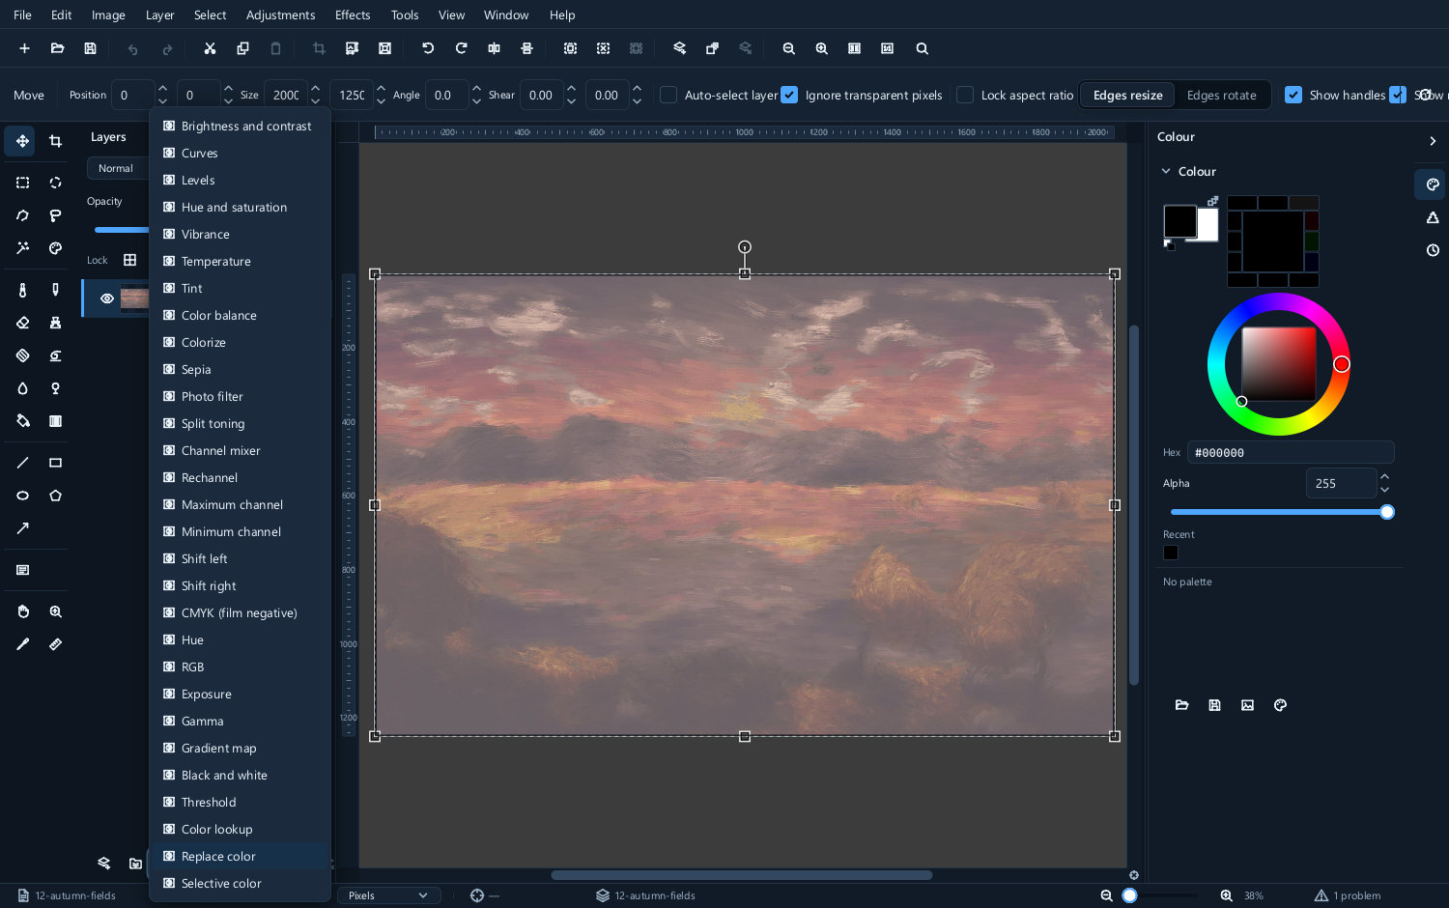Viewport: 1449px width, 908px height.
Task: Select the Rectangle select tool
Action: (x=22, y=183)
